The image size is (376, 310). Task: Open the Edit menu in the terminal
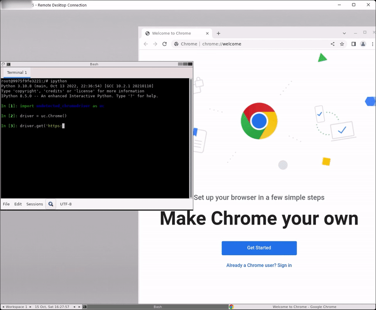click(17, 204)
